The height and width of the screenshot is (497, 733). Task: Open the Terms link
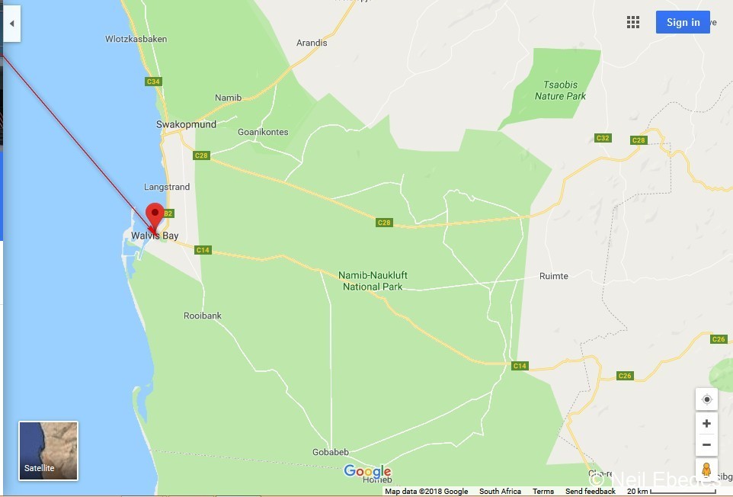pos(543,492)
